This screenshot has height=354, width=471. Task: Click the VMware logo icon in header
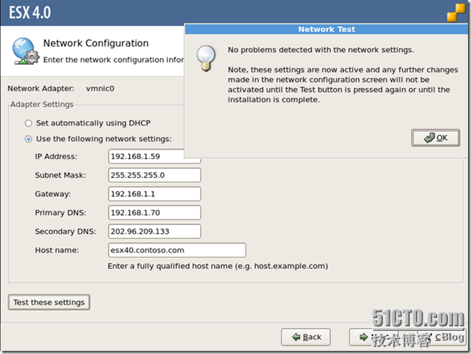point(456,13)
